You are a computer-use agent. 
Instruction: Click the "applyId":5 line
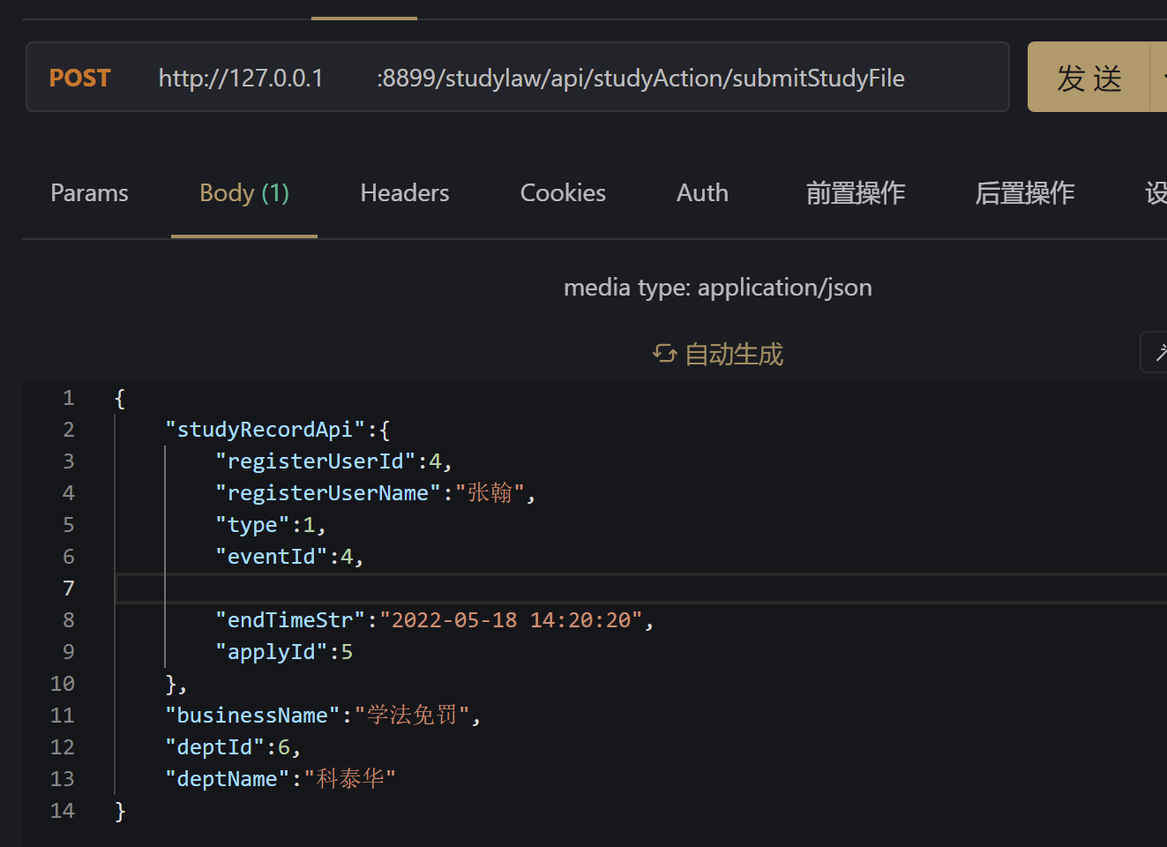(284, 652)
